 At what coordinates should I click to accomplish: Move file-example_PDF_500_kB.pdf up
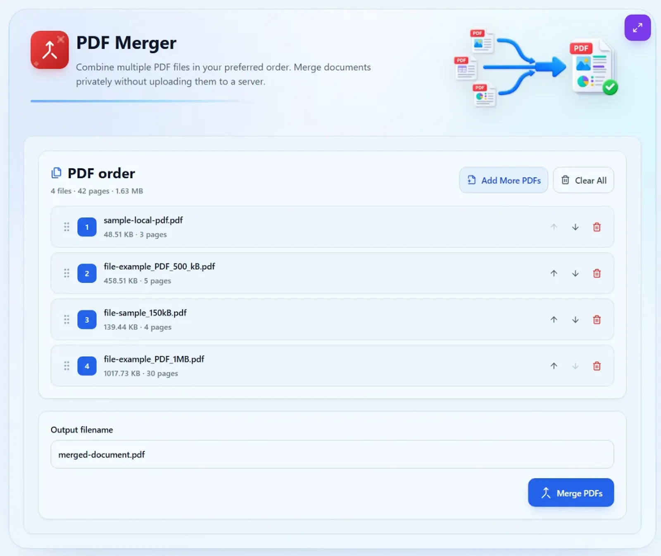[554, 273]
